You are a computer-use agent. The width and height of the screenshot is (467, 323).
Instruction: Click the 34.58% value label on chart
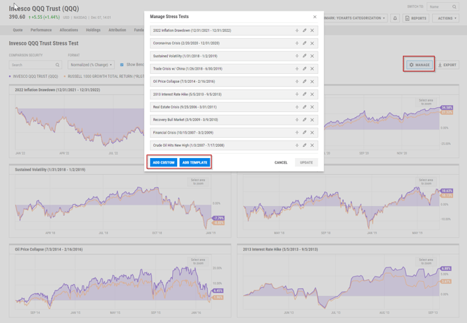(x=447, y=107)
